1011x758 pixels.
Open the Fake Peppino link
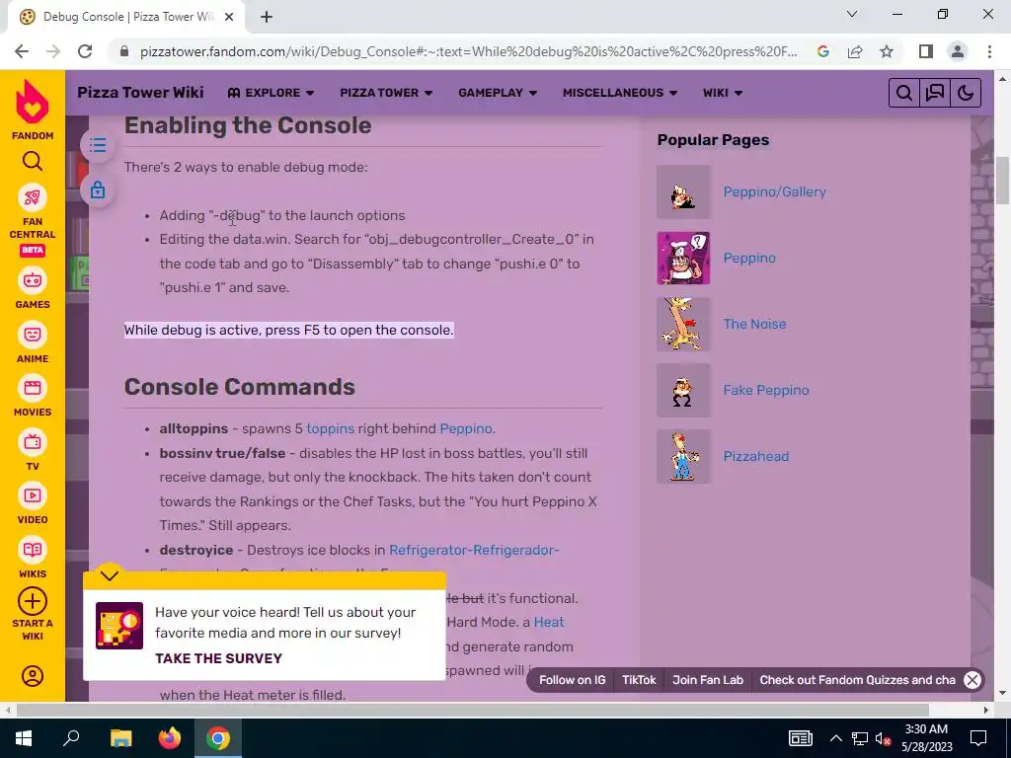tap(766, 390)
